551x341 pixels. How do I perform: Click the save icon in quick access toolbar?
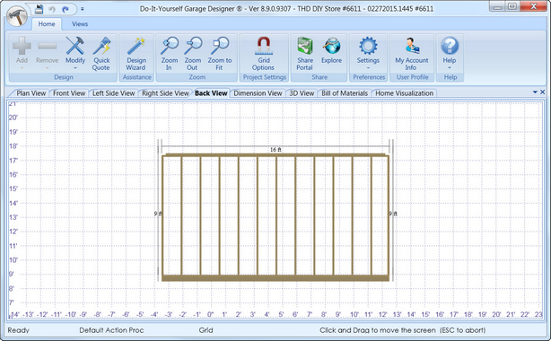point(39,9)
